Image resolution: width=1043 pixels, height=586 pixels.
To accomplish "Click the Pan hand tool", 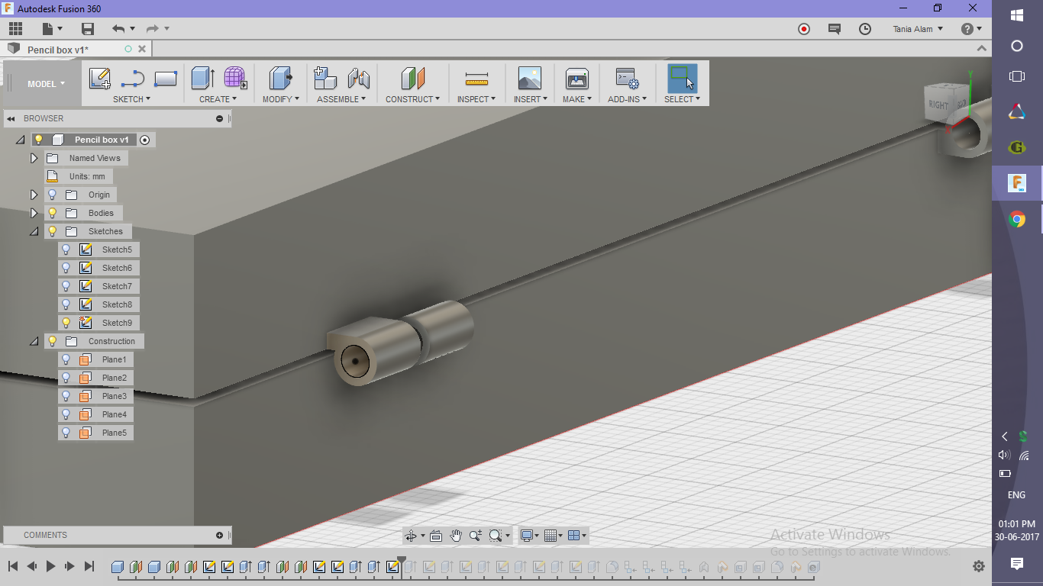I will (456, 535).
